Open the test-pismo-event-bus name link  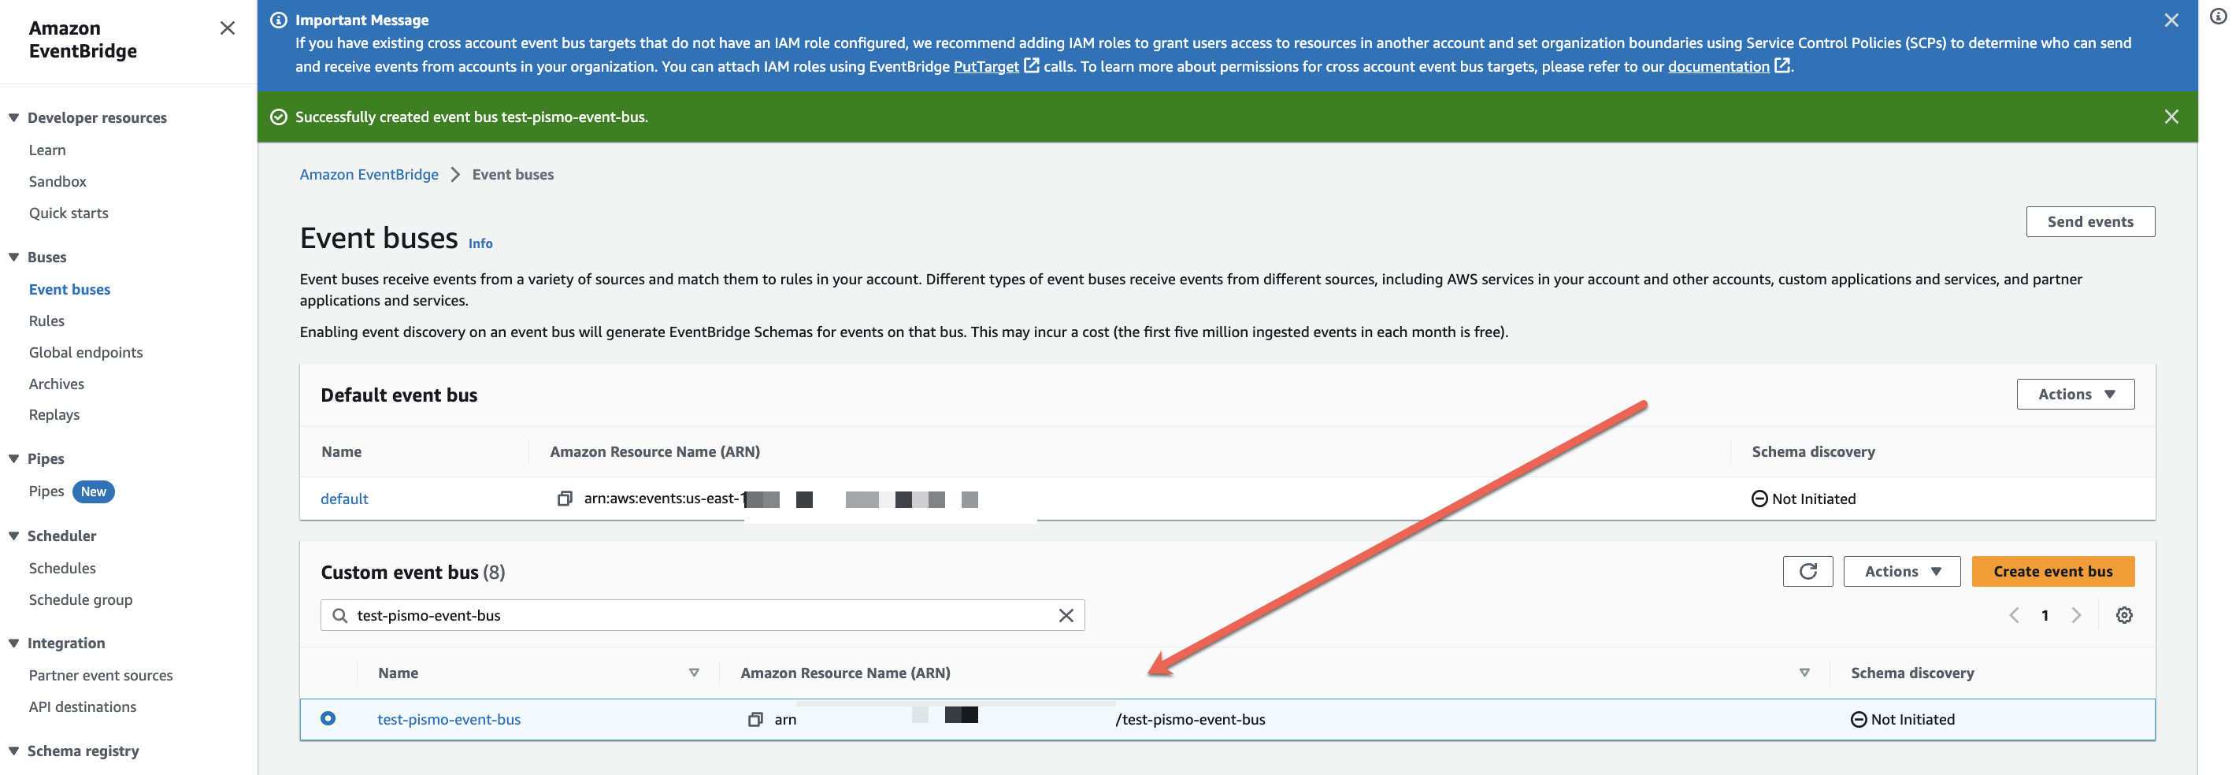[449, 720]
